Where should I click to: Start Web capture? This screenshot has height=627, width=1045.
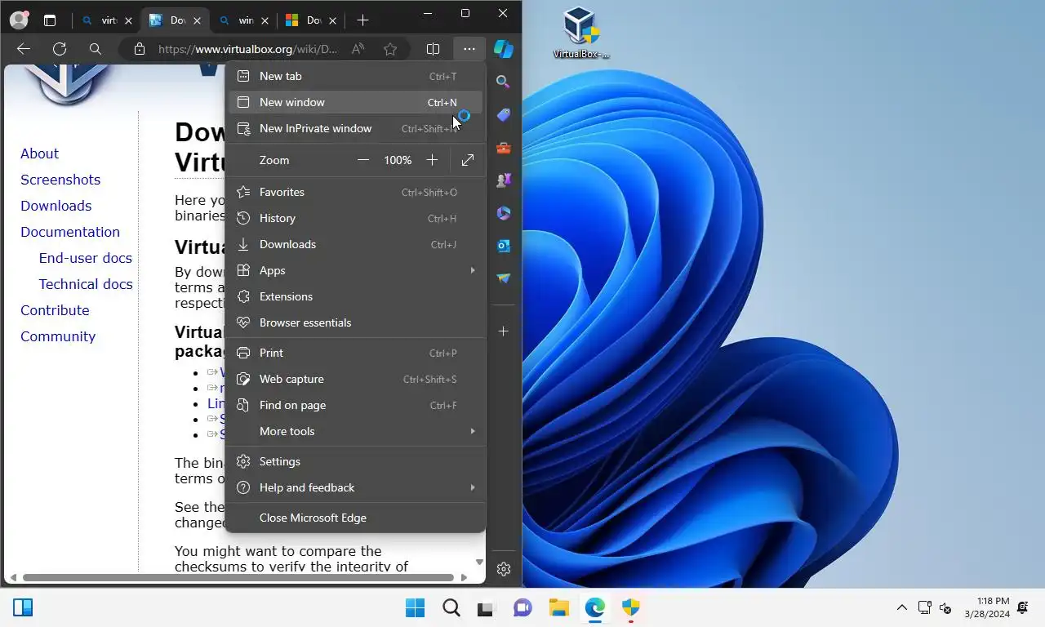(355, 379)
